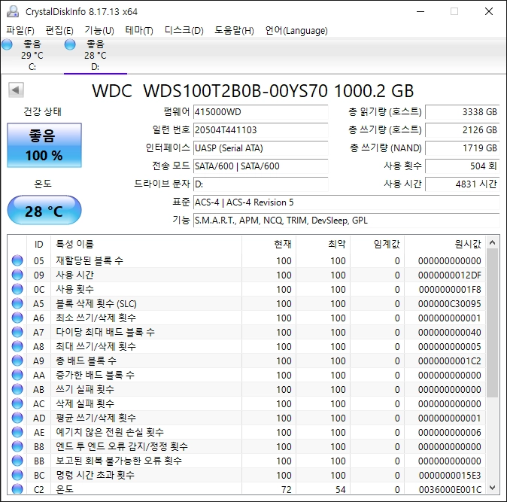Click the drive letter field D:
507x502 pixels.
[260, 184]
